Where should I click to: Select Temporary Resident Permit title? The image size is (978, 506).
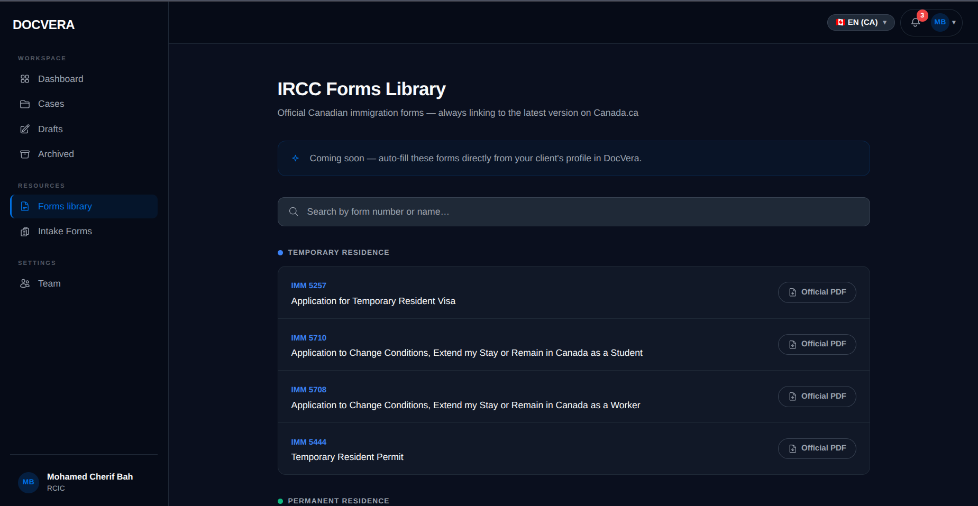pyautogui.click(x=347, y=457)
